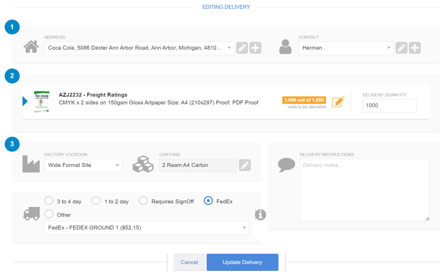Select the FedEx radio button

[x=208, y=201]
